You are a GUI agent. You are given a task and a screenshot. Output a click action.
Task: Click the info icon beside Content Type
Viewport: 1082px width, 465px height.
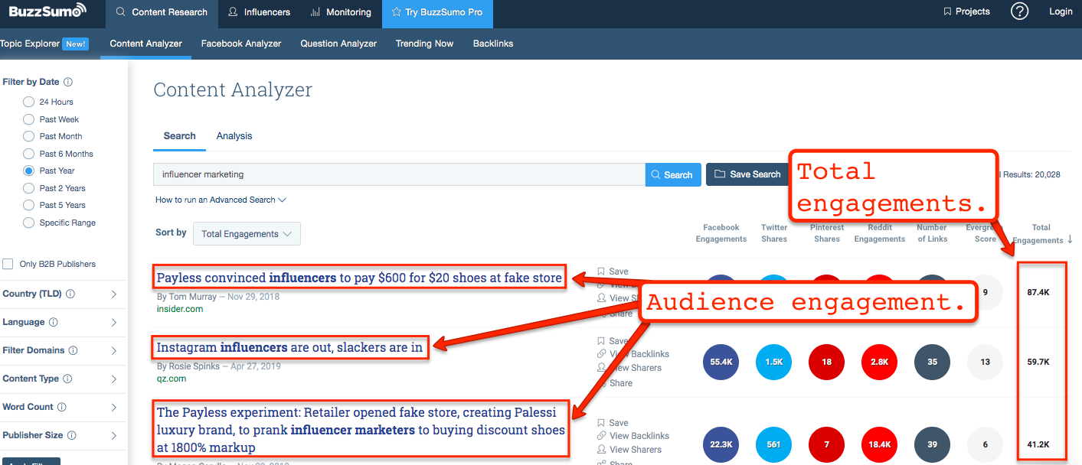click(67, 379)
